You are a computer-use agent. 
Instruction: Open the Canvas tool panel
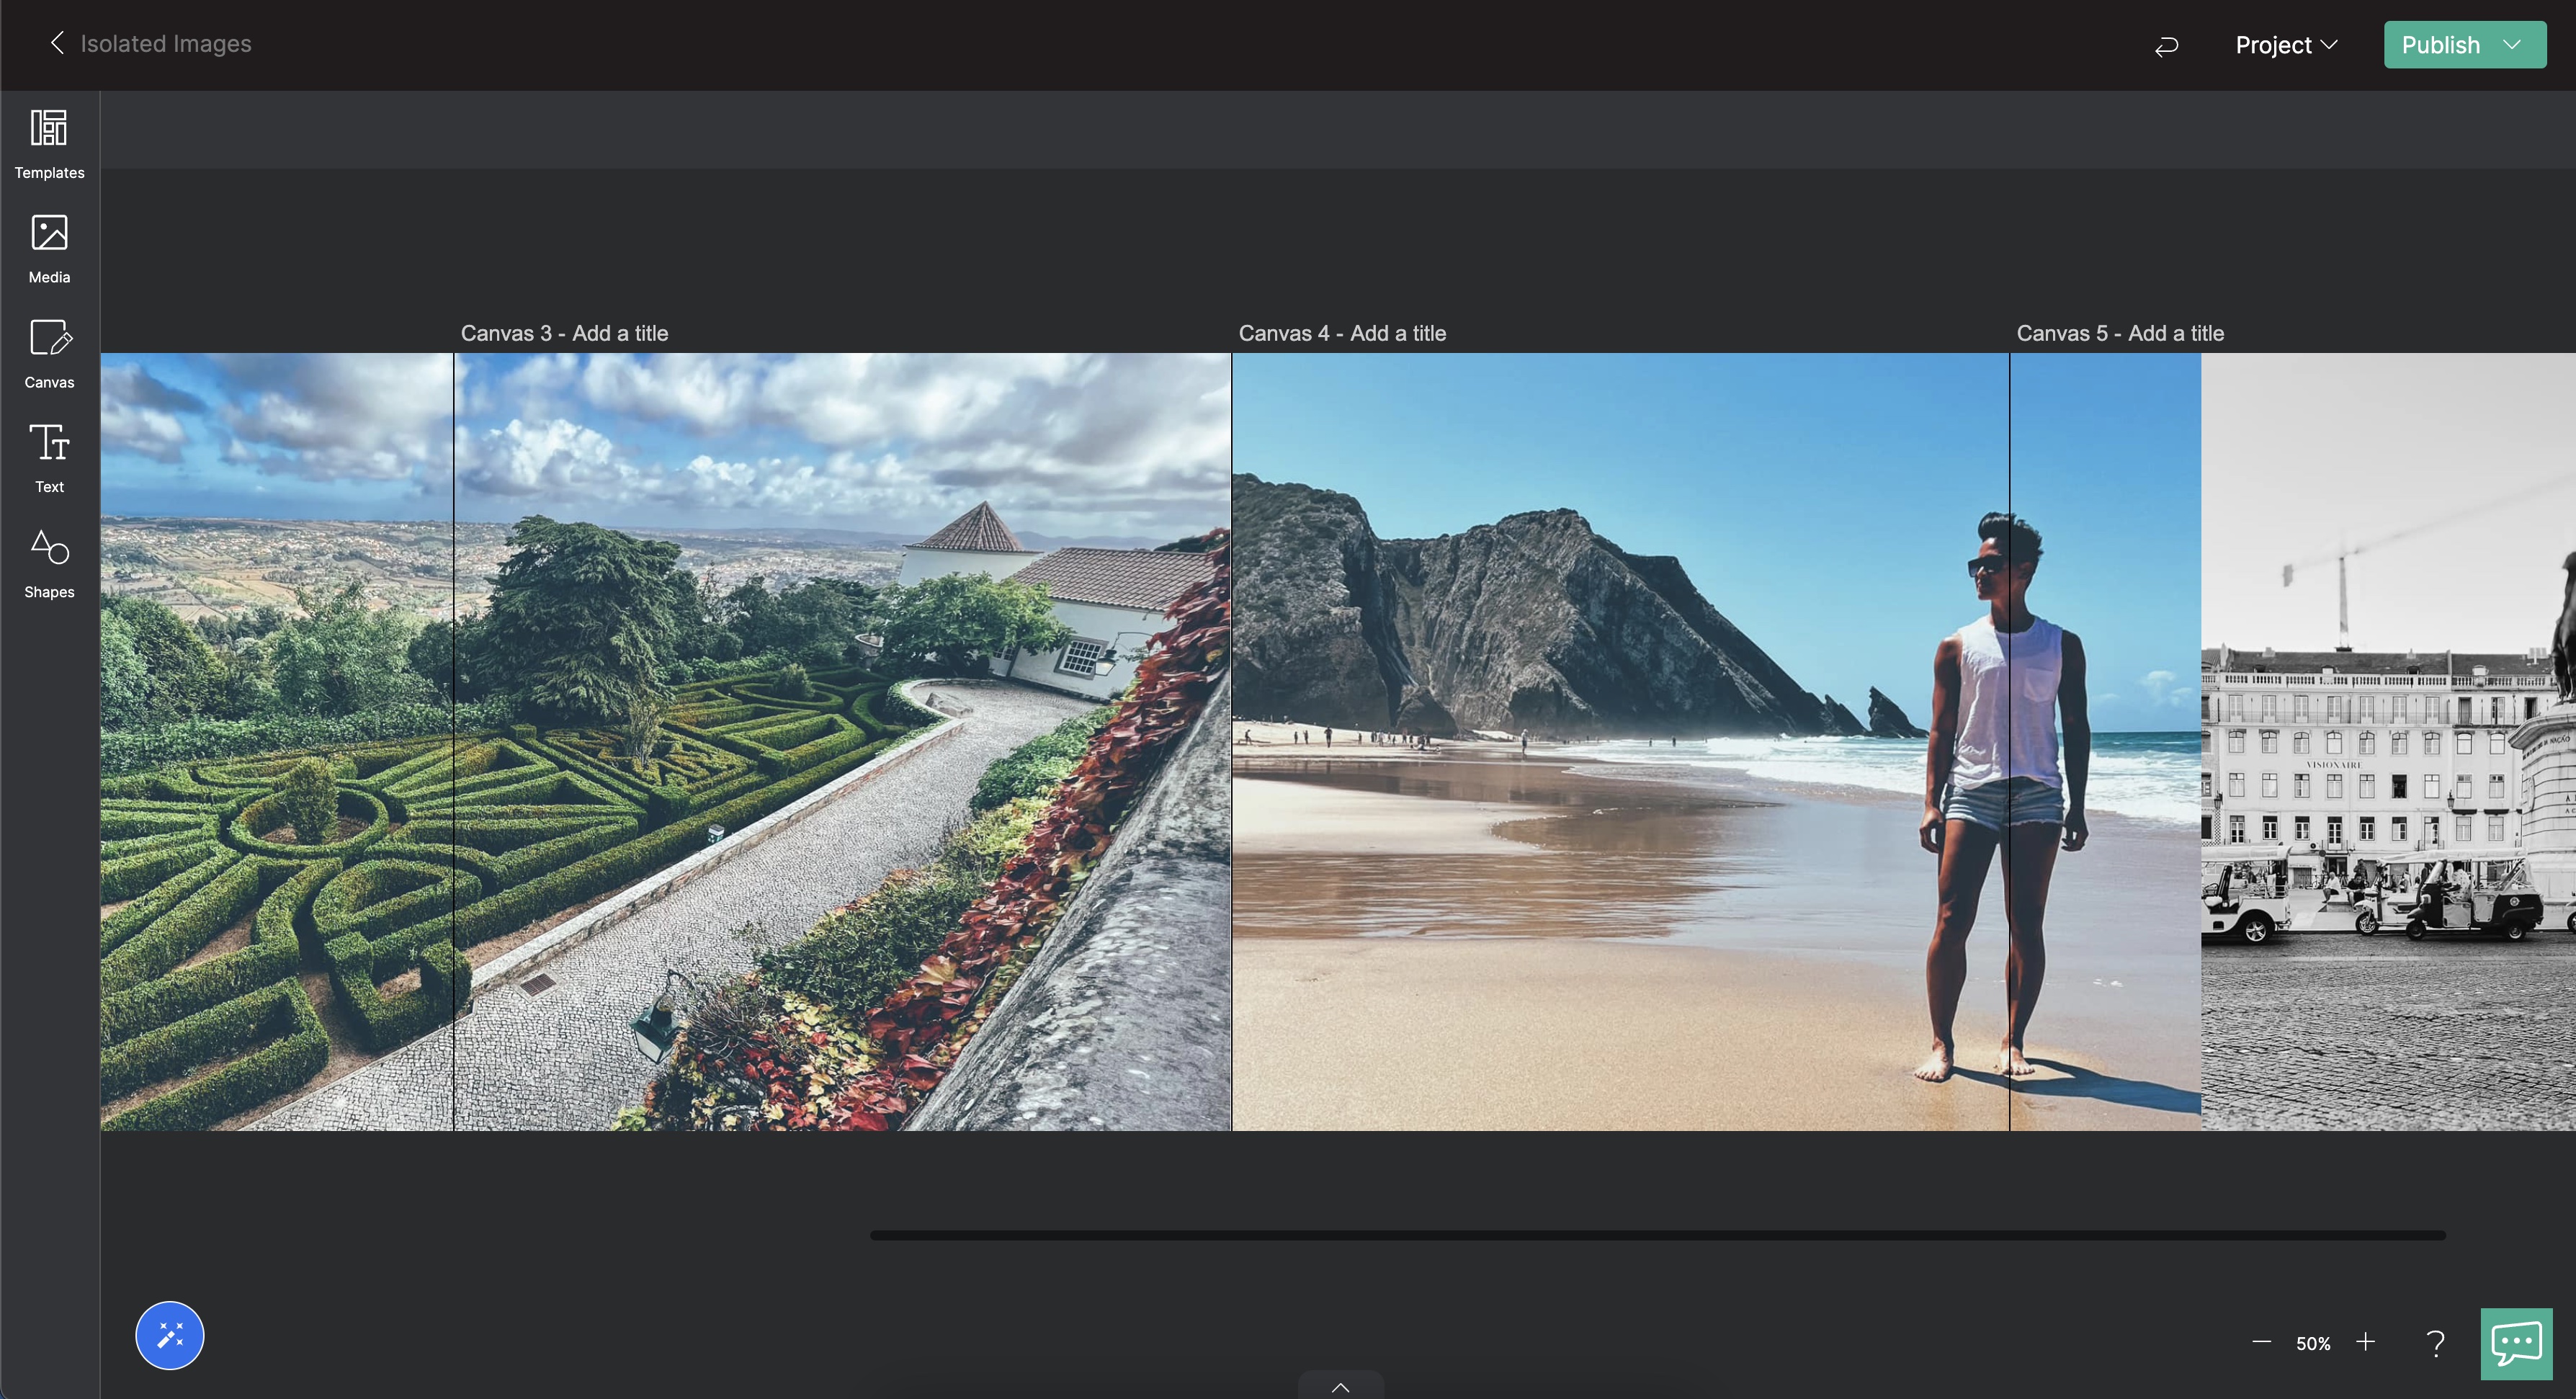(49, 354)
